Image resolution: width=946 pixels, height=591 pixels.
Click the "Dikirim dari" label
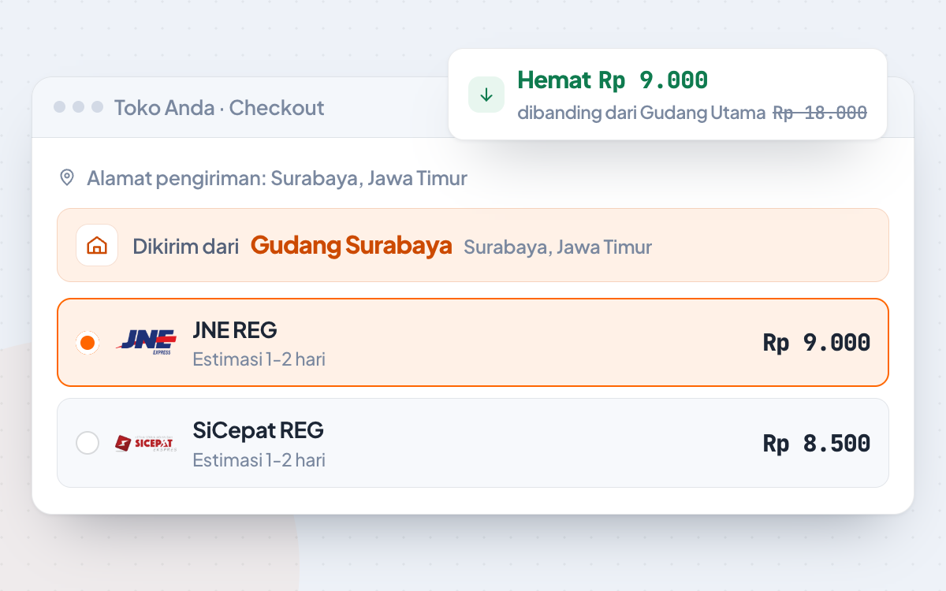(185, 247)
